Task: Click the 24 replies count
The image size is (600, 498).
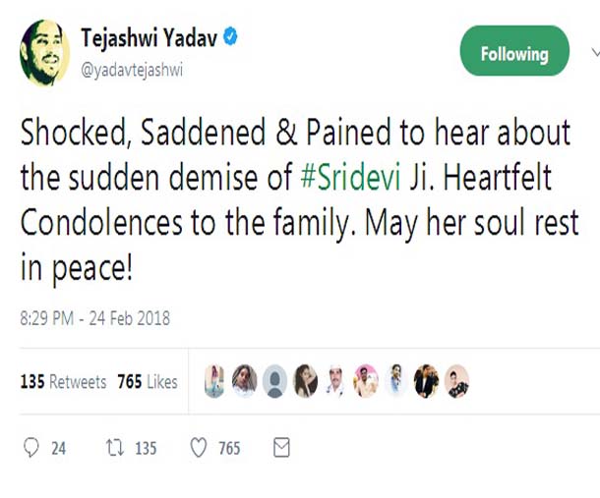Action: 59,449
